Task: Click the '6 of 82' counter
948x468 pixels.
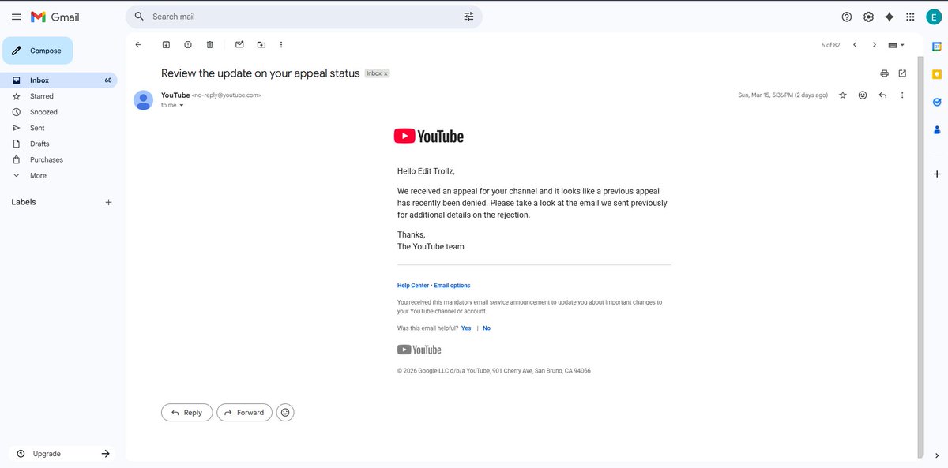Action: pyautogui.click(x=830, y=45)
